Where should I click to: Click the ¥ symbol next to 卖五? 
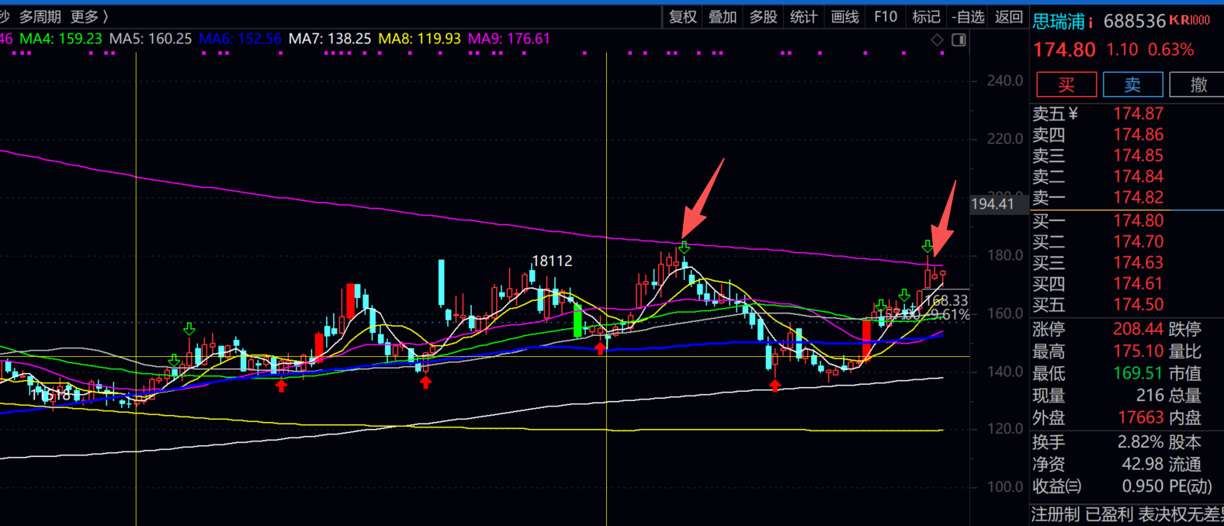[x=1073, y=114]
